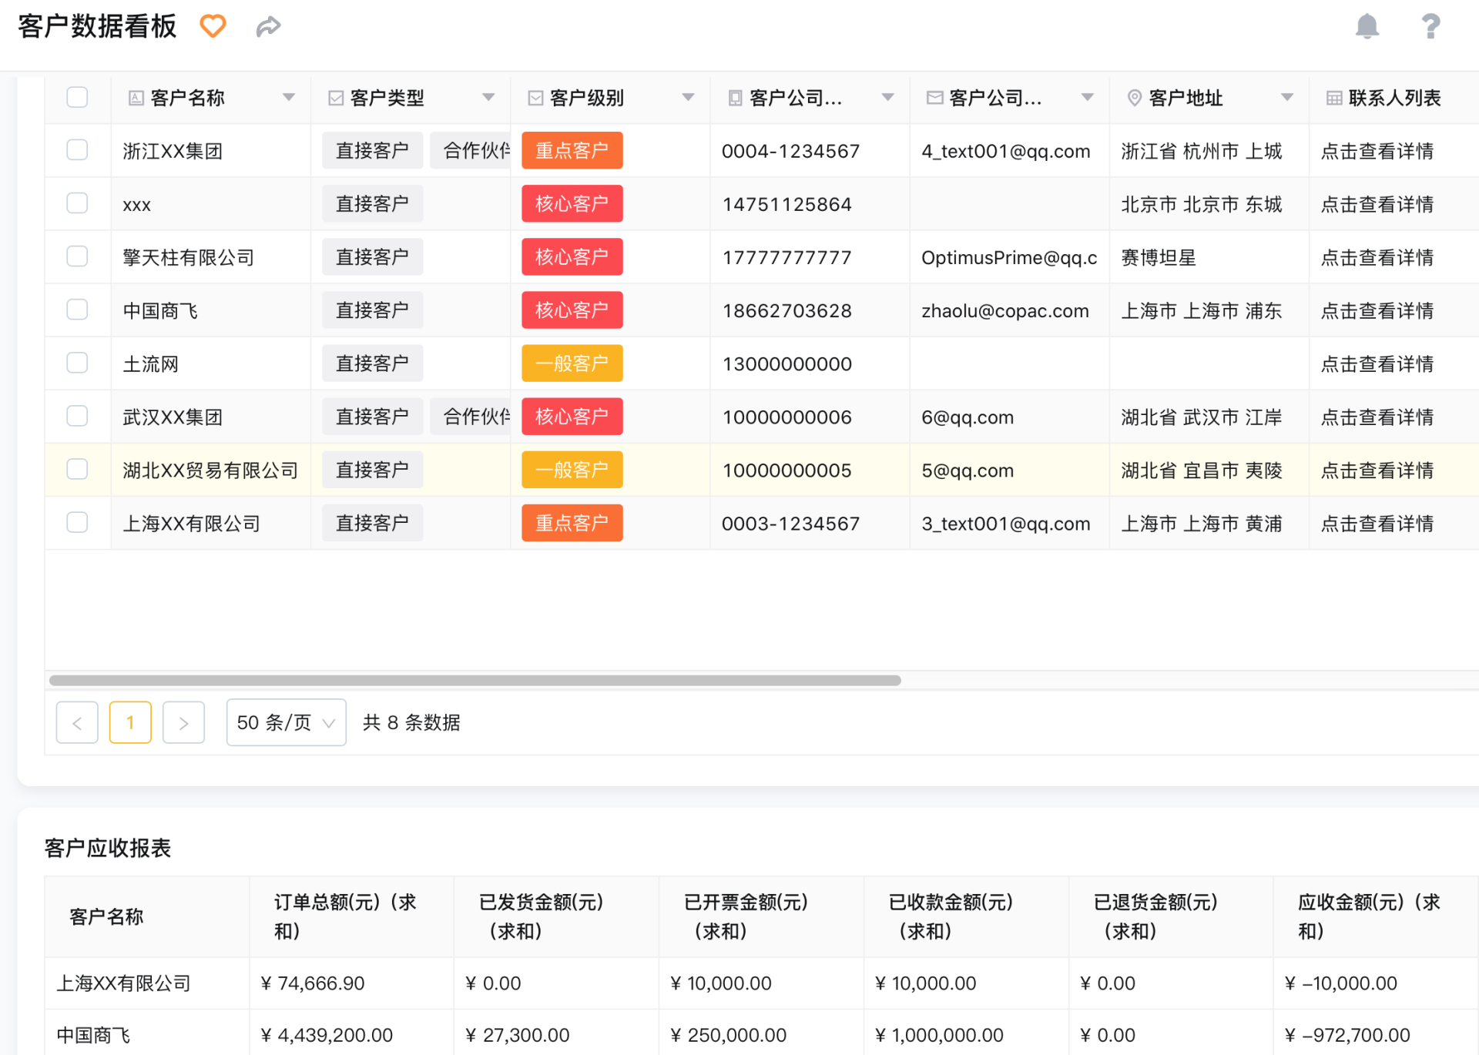Screen dimensions: 1479x1055
Task: Click email OptimusPrime@qq.c cell
Action: click(1009, 258)
